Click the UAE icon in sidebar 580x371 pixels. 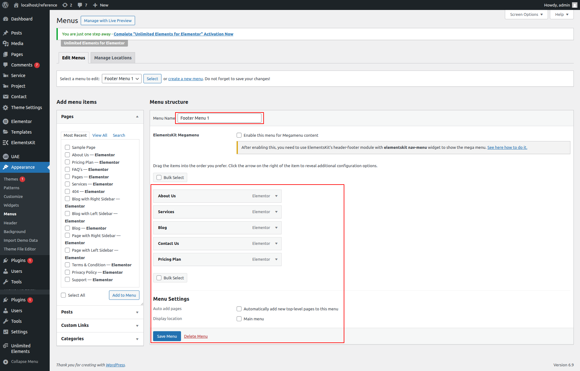coord(6,157)
